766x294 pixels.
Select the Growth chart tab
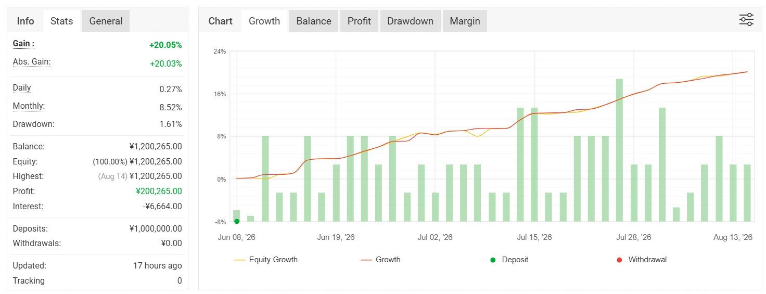point(264,21)
